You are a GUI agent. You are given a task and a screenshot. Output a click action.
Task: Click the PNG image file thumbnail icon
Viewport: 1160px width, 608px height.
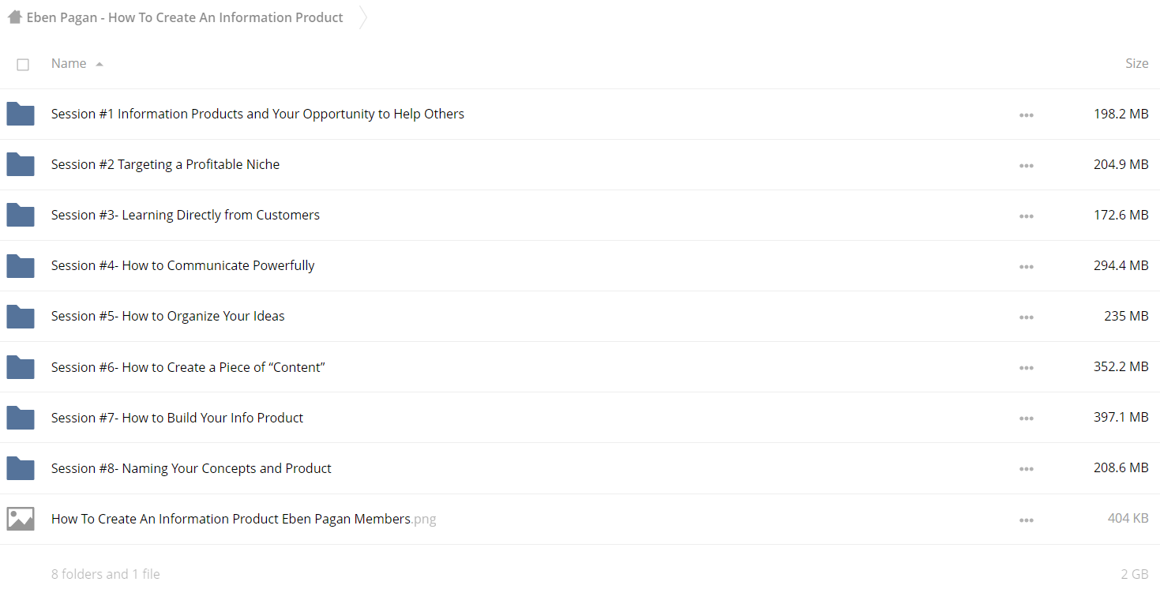tap(21, 519)
